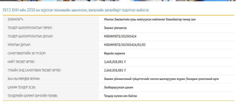236x105 pixels.
Task: Select the Чанарын үнэлгээний арга procedure text
Action: pos(202,79)
